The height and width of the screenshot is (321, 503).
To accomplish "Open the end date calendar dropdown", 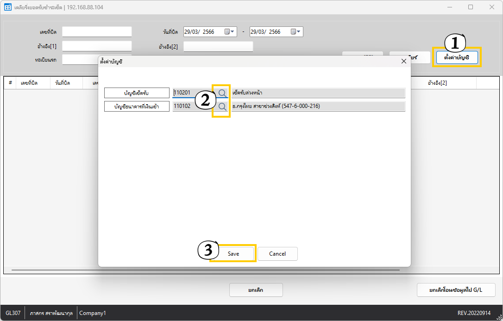I will (296, 32).
